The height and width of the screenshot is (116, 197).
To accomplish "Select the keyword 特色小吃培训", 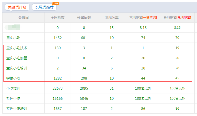I will pos(17,109).
